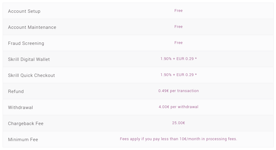The width and height of the screenshot is (276, 150).
Task: Click the minimum fee explanation text
Action: tap(178, 139)
